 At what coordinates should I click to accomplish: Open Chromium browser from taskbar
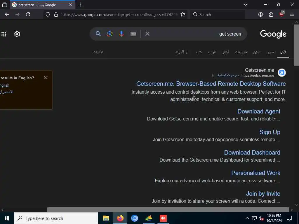pos(134,218)
